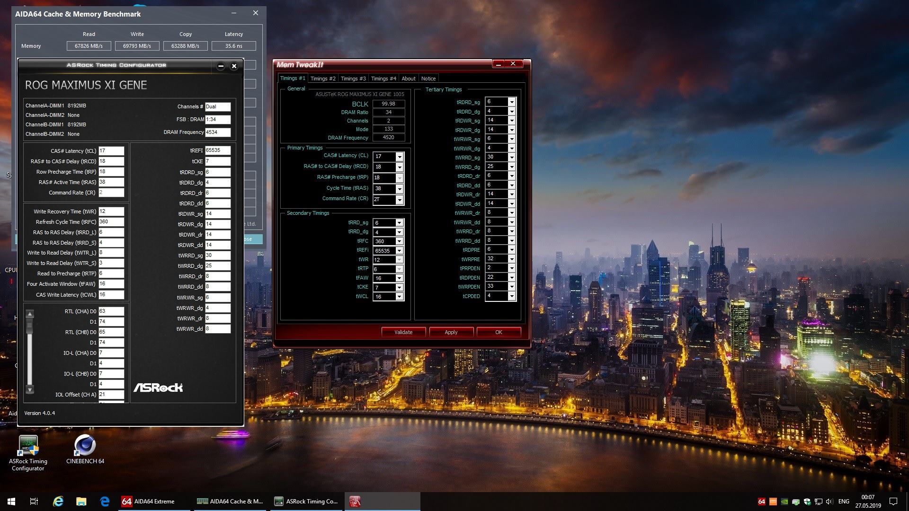The image size is (909, 511).
Task: Switch to AIDA64 Cache & Memory taskbar item
Action: [x=230, y=502]
